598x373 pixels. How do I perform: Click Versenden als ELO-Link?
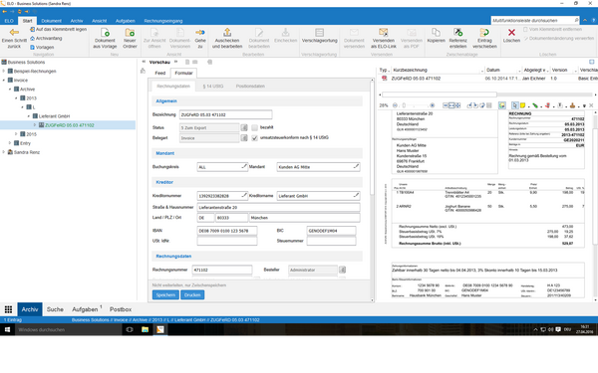(384, 38)
